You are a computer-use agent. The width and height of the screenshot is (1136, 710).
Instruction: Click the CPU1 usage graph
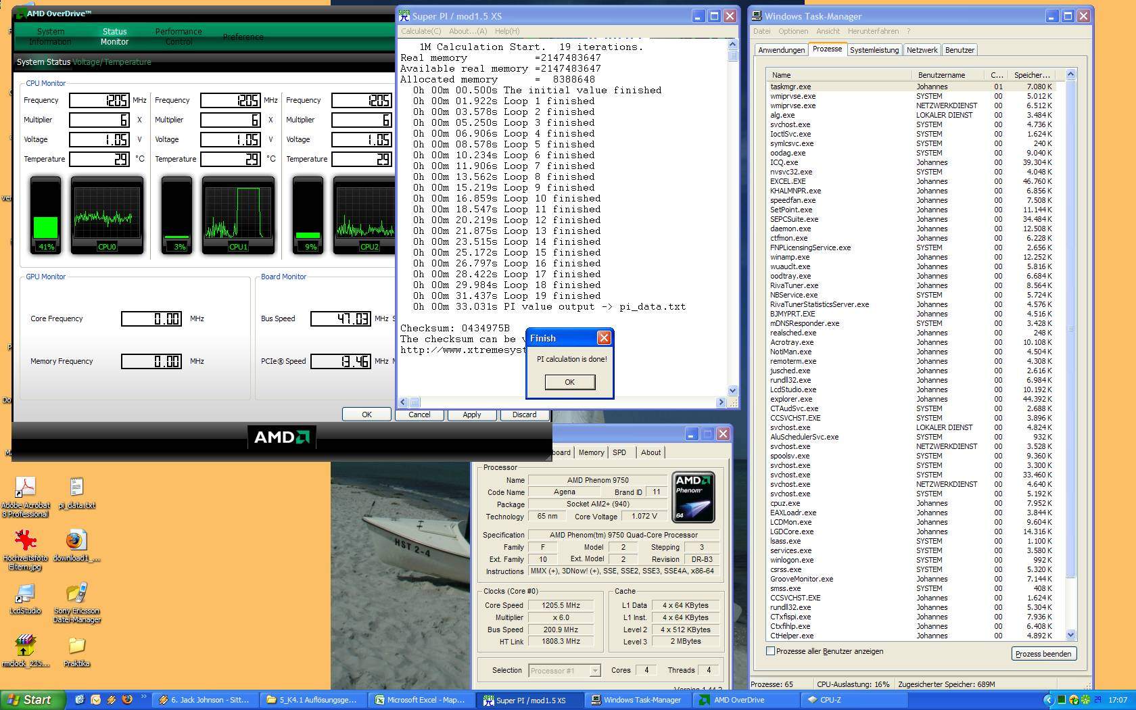pos(238,215)
